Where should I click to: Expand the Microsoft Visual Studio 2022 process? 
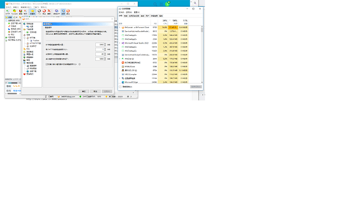pyautogui.click(x=121, y=43)
